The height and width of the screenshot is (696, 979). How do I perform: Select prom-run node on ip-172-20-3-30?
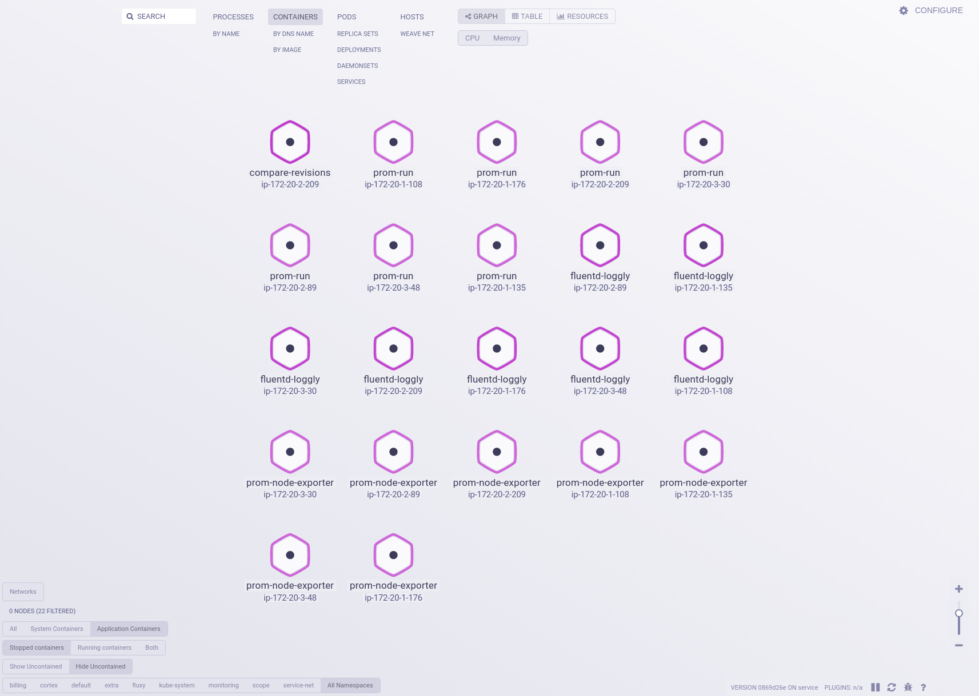click(x=704, y=142)
